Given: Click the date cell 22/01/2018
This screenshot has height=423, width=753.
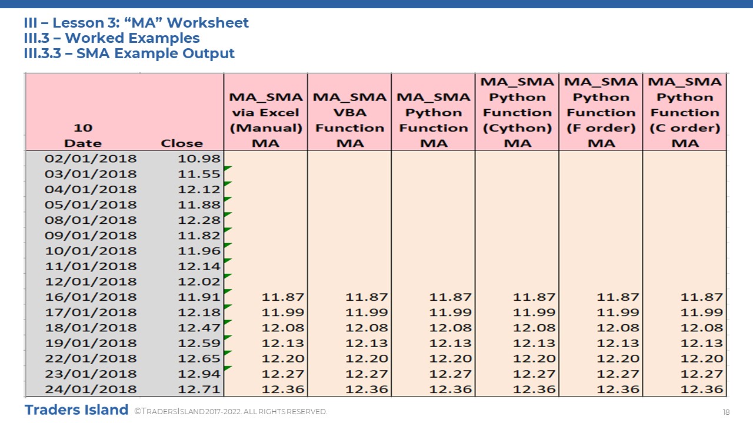Looking at the screenshot, I should pos(91,358).
